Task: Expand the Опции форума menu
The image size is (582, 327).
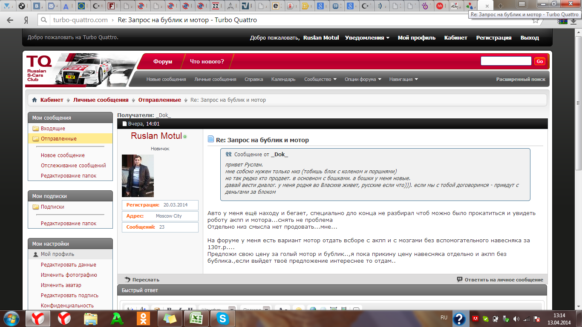Action: pos(363,79)
